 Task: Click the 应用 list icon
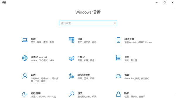pyautogui.click(x=118, y=58)
